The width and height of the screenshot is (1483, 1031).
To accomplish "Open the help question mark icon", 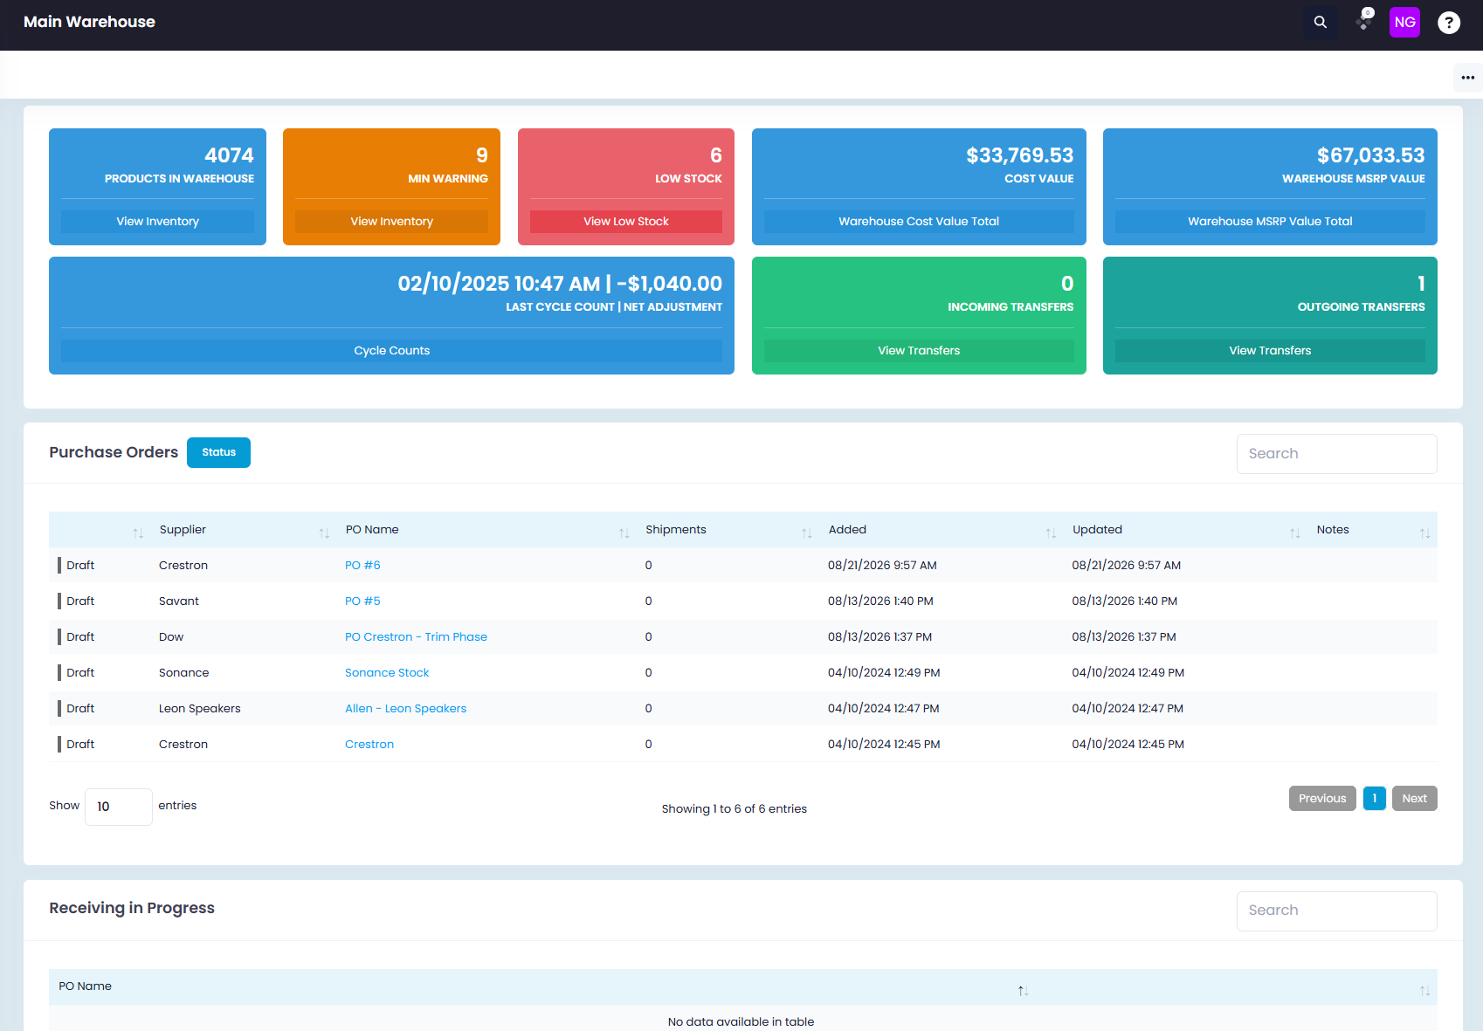I will click(1449, 23).
